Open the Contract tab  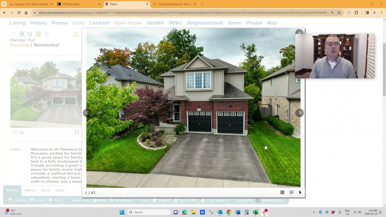99,23
